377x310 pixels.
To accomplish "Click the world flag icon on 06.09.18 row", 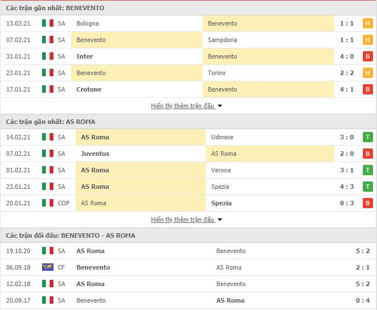I will point(48,267).
